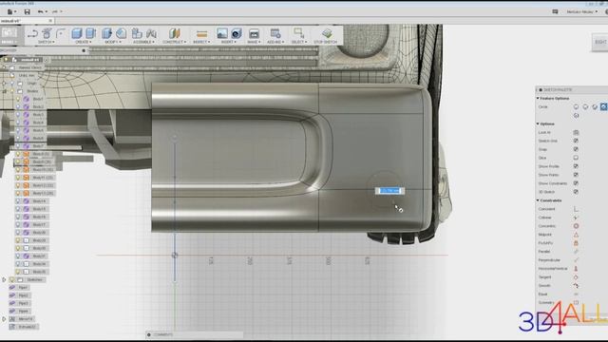Select the Pipe1 feature in the browser
This screenshot has height=342, width=608.
23,287
